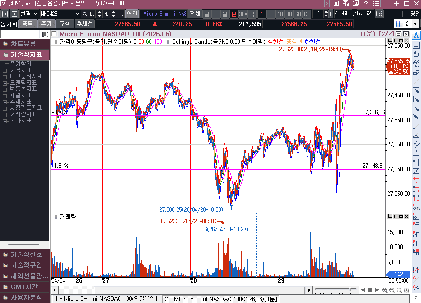Expand the 모멘텀지표 tree node

5,83
